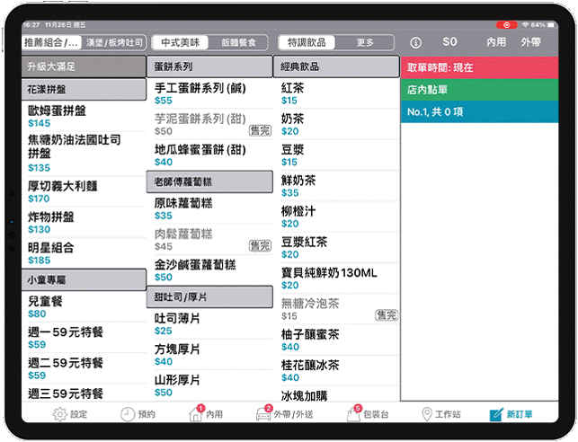Click the info circle icon in top bar
This screenshot has width=578, height=442.
tap(415, 42)
